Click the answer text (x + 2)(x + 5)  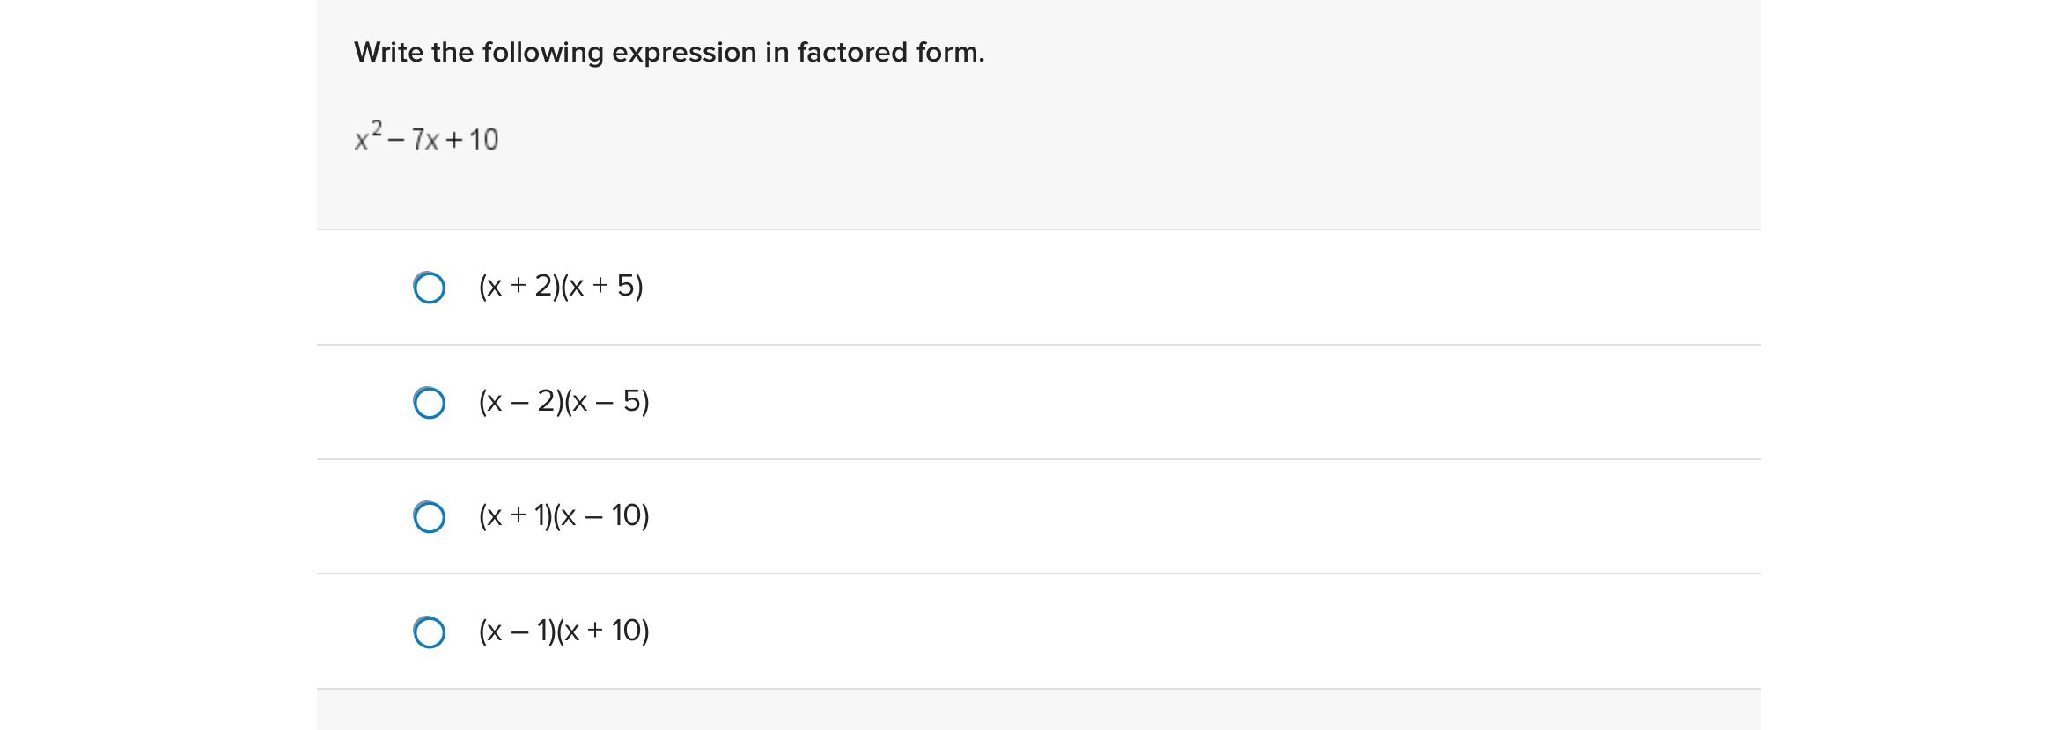coord(561,286)
